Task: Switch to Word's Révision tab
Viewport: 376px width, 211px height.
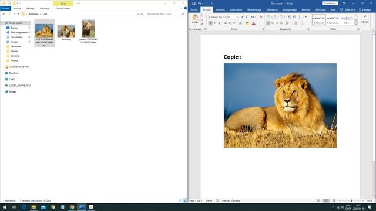Action: click(x=305, y=10)
